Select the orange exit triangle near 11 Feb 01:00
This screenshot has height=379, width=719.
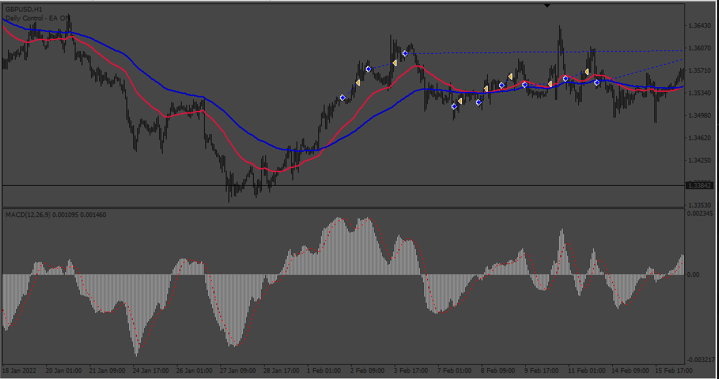click(x=587, y=72)
